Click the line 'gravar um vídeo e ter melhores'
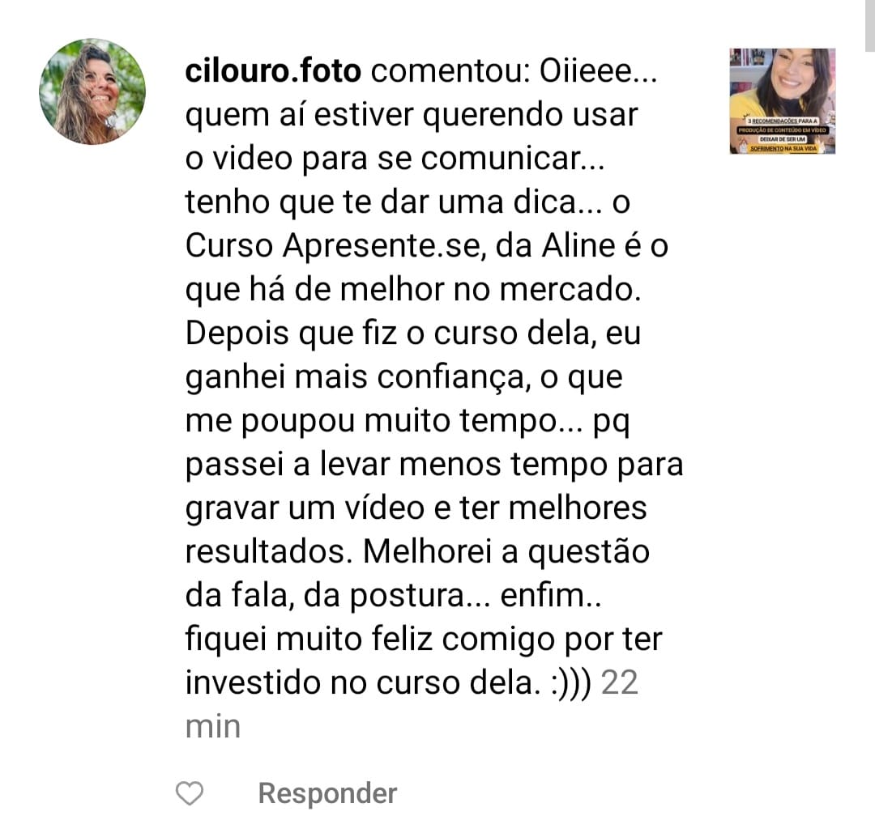Screen dimensions: 875x833 pos(416,508)
